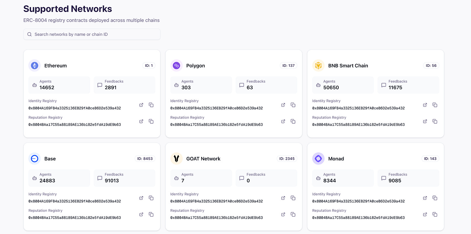Focus the Search networks input field

click(x=92, y=34)
